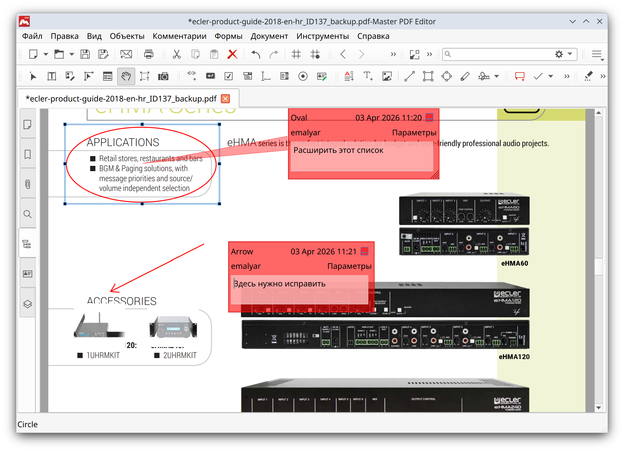Click Параметры in the Oval comment
This screenshot has height=452, width=624.
coord(414,133)
